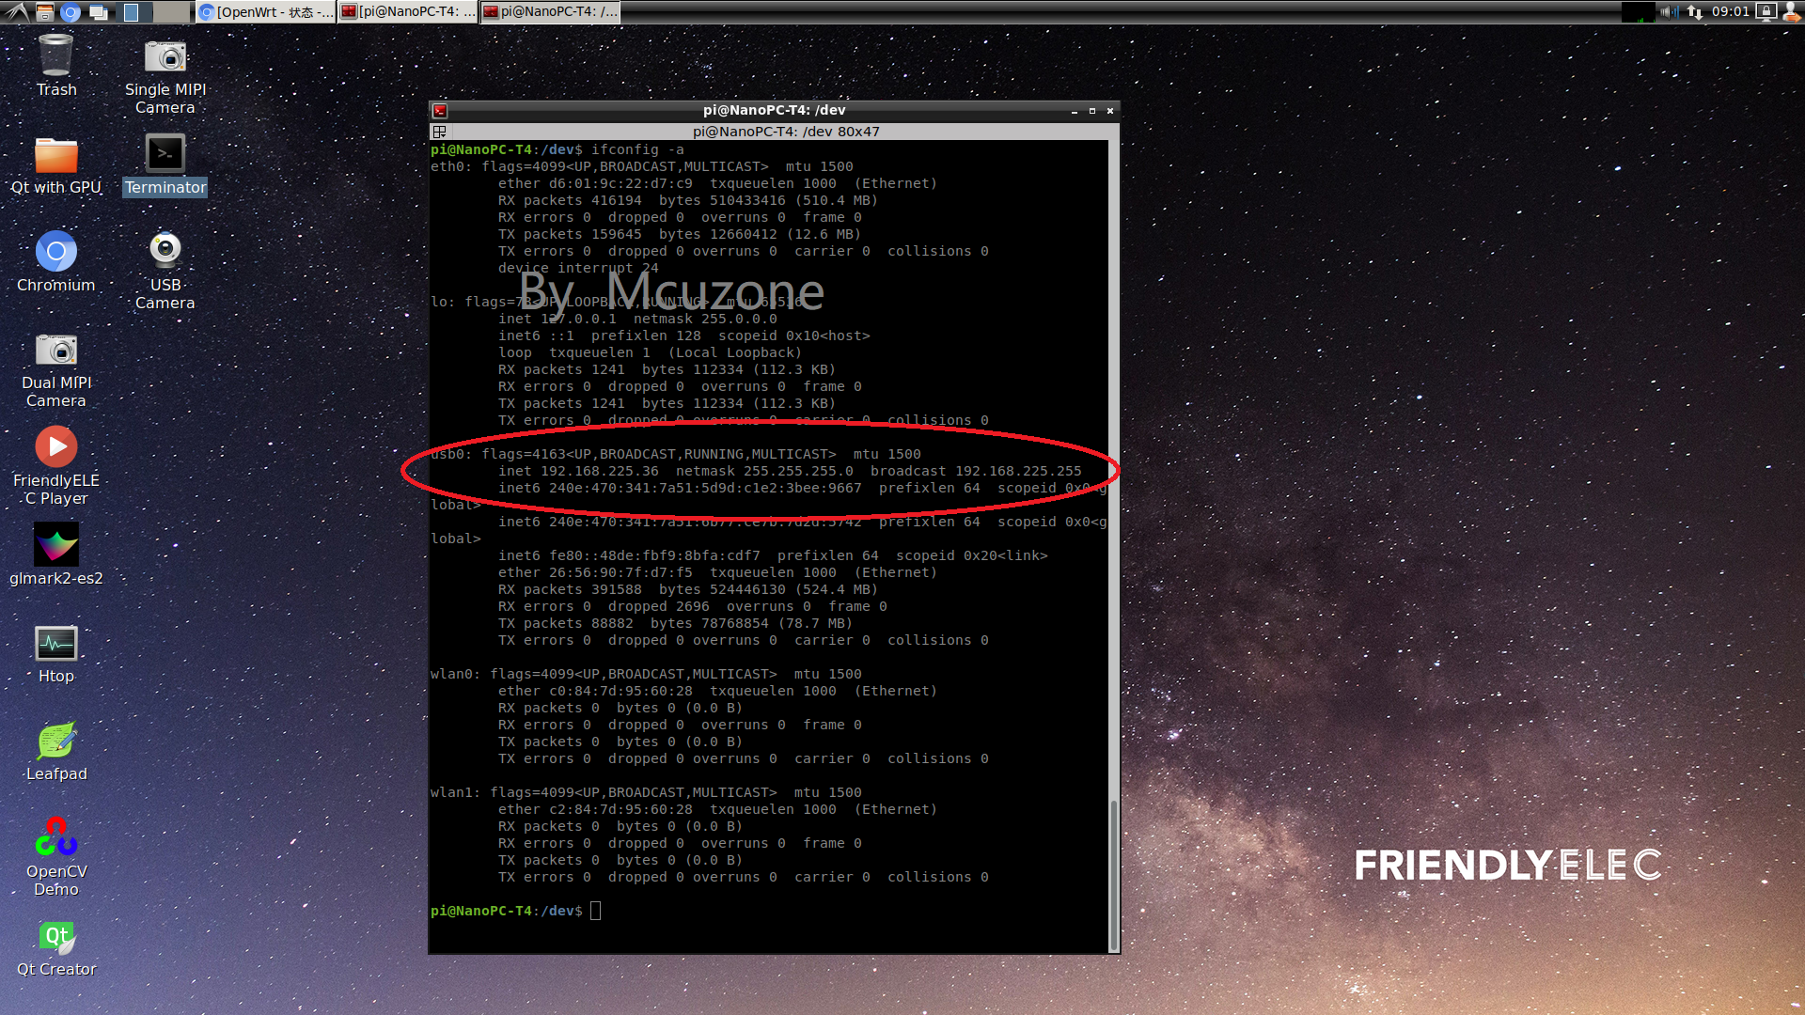Open the panel start menu bird icon

point(17,11)
